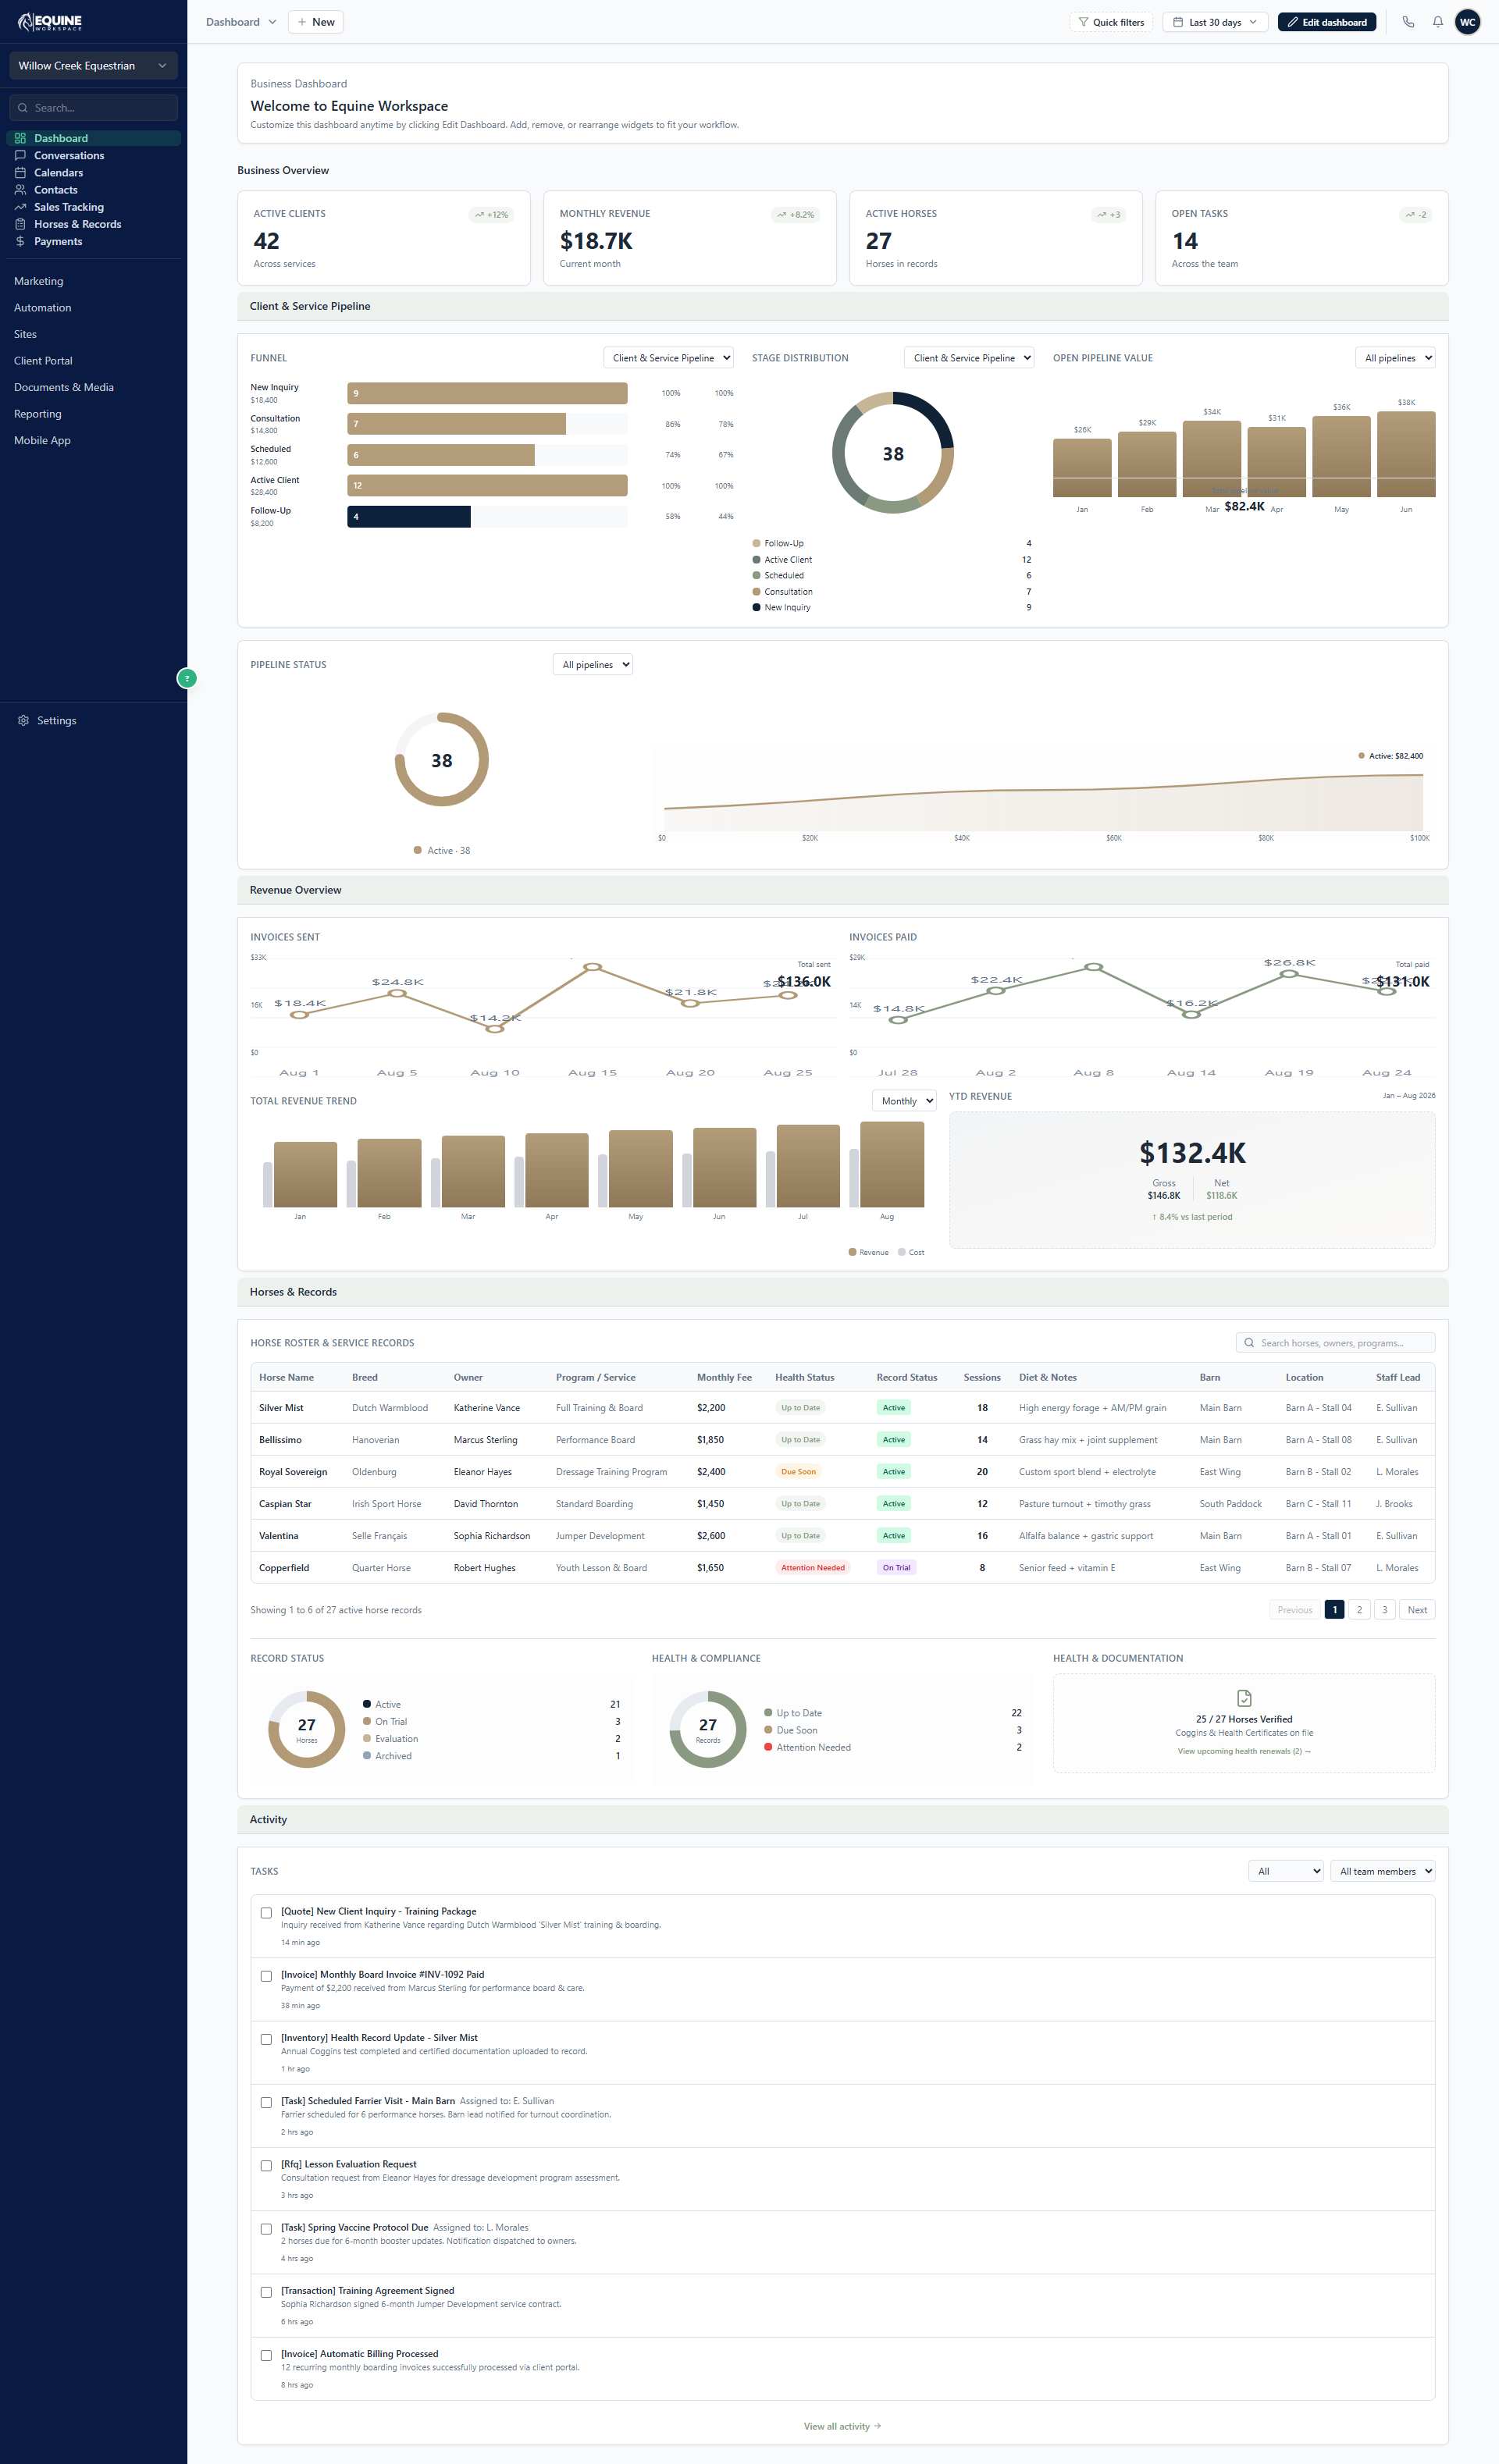Click the arrow beside View all activity
This screenshot has width=1499, height=2464.
click(x=878, y=2426)
